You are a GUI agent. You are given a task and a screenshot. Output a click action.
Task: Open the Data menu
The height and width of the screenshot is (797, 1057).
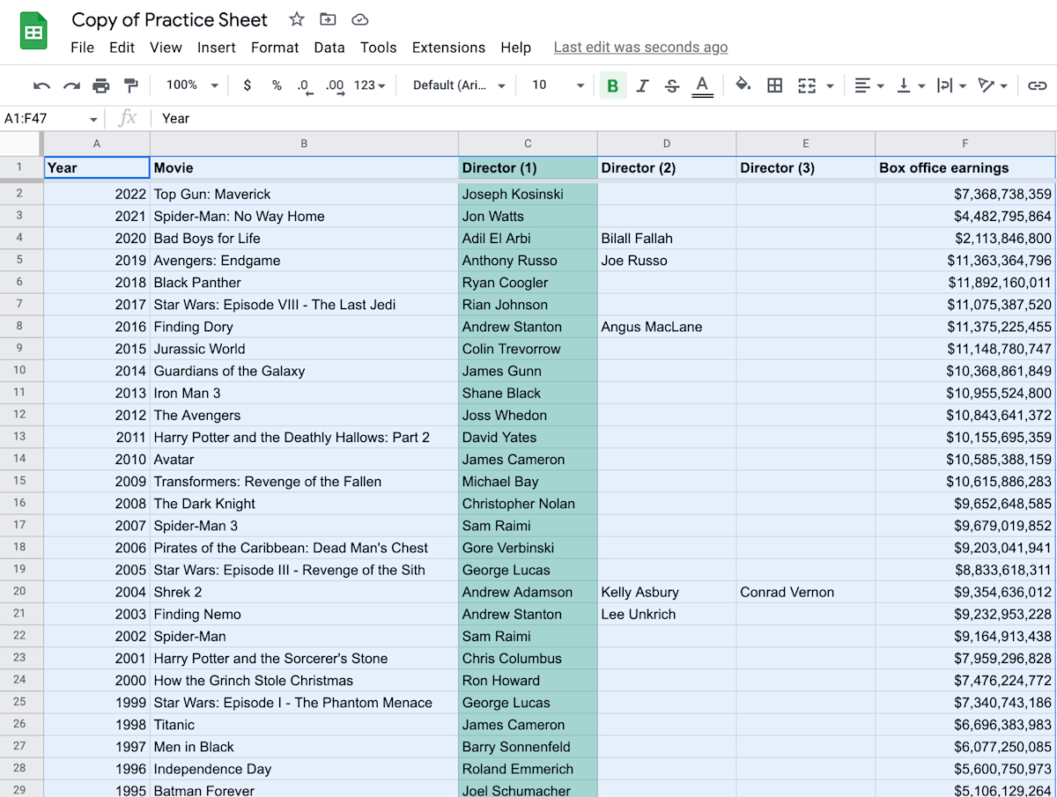pos(329,48)
